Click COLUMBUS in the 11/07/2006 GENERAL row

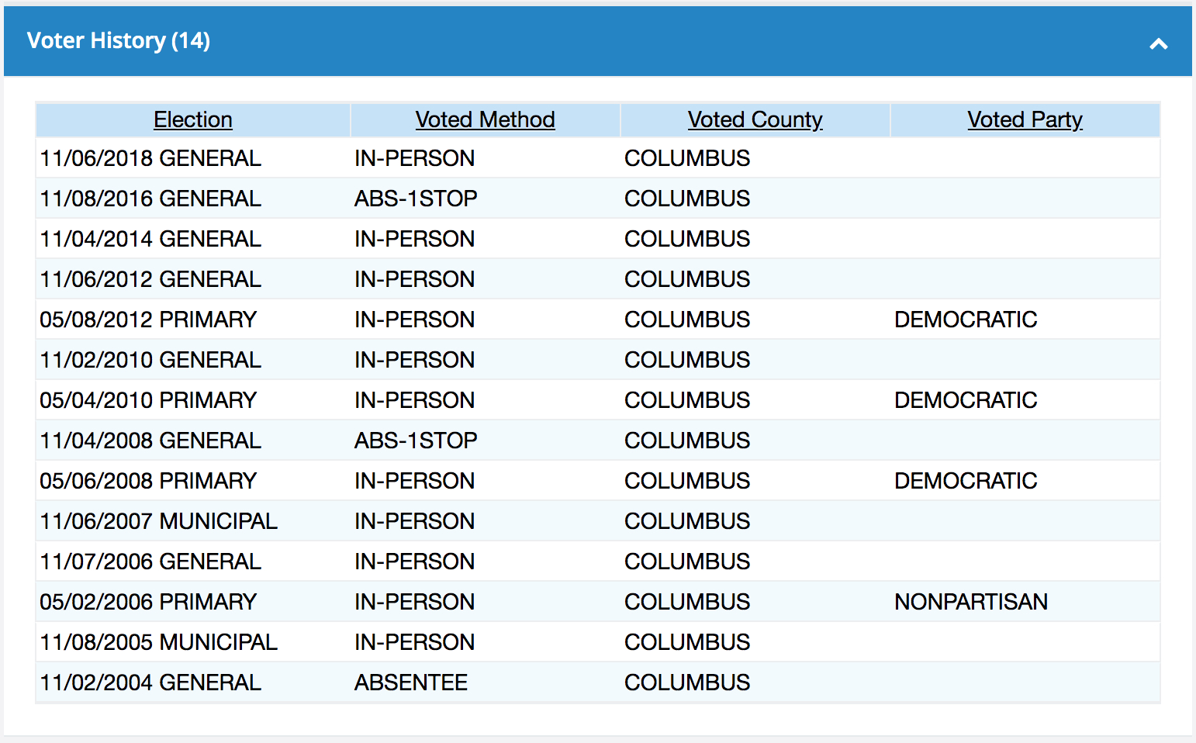point(687,562)
